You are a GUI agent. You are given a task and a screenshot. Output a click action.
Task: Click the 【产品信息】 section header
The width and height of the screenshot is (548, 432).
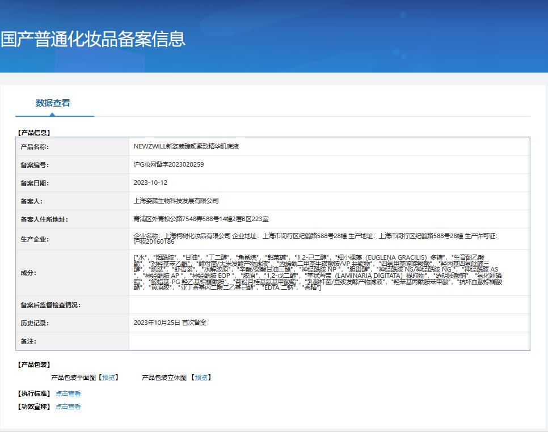[33, 133]
